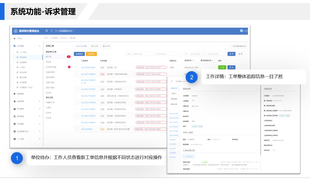
Task: Collapse the 诉求管理 menu chevron
Action: pos(40,46)
